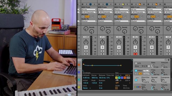Viewport: 172px width, 96px height.
Task: Select 12 dB filter slope
Action: coord(136,74)
